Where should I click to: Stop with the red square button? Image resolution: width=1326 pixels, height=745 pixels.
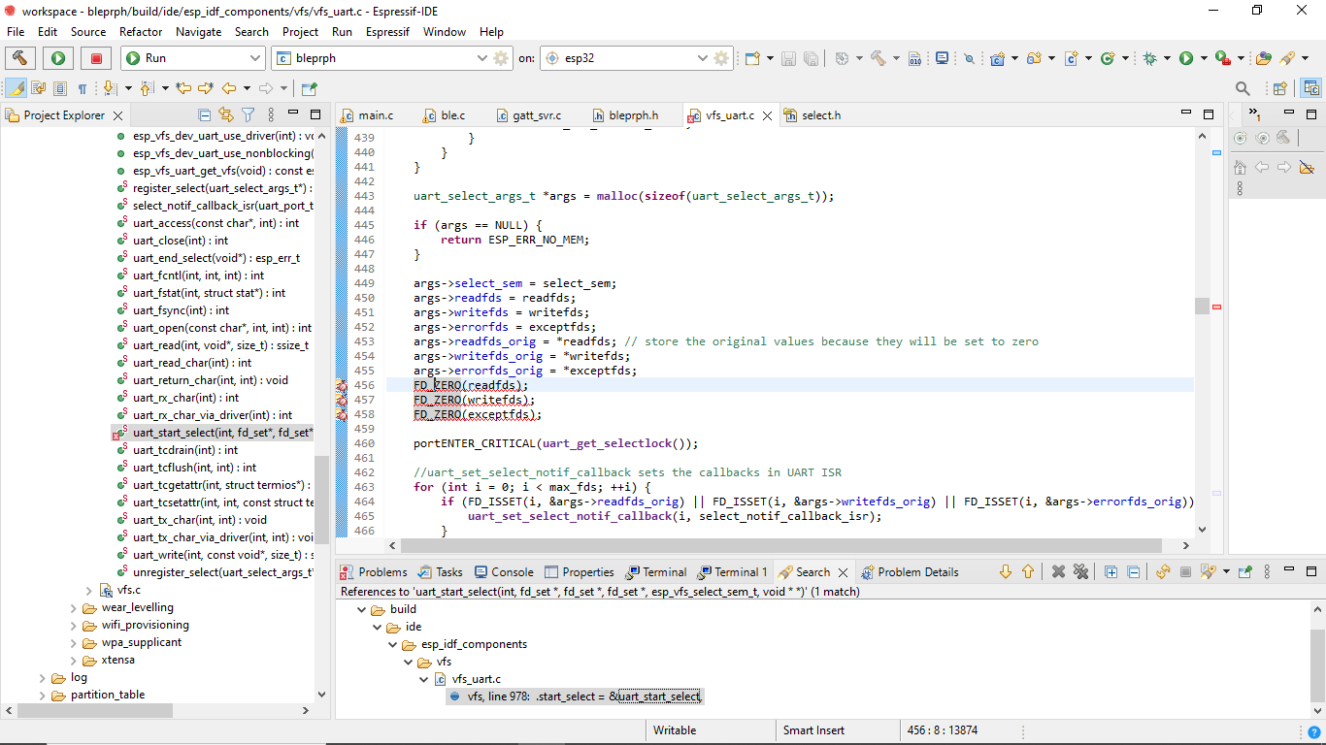tap(96, 58)
